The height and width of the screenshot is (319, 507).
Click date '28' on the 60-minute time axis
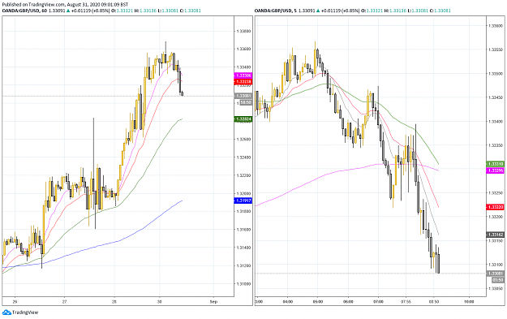pyautogui.click(x=114, y=301)
